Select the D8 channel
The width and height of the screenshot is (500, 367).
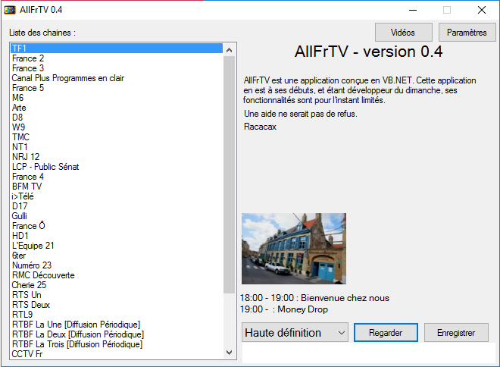(117, 118)
